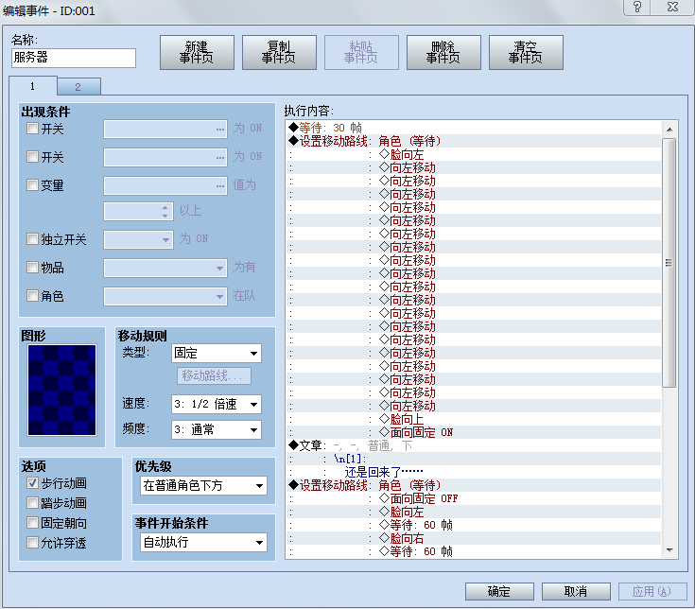Open the 独立开关 dropdown
Viewport: 695px width, 609px height.
pyautogui.click(x=138, y=240)
